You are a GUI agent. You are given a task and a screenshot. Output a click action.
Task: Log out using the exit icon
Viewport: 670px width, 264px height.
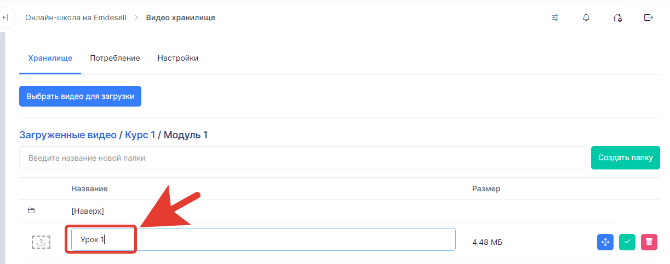click(x=649, y=17)
